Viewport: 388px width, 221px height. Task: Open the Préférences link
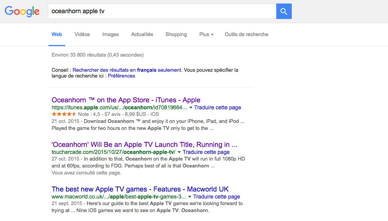coord(121,76)
